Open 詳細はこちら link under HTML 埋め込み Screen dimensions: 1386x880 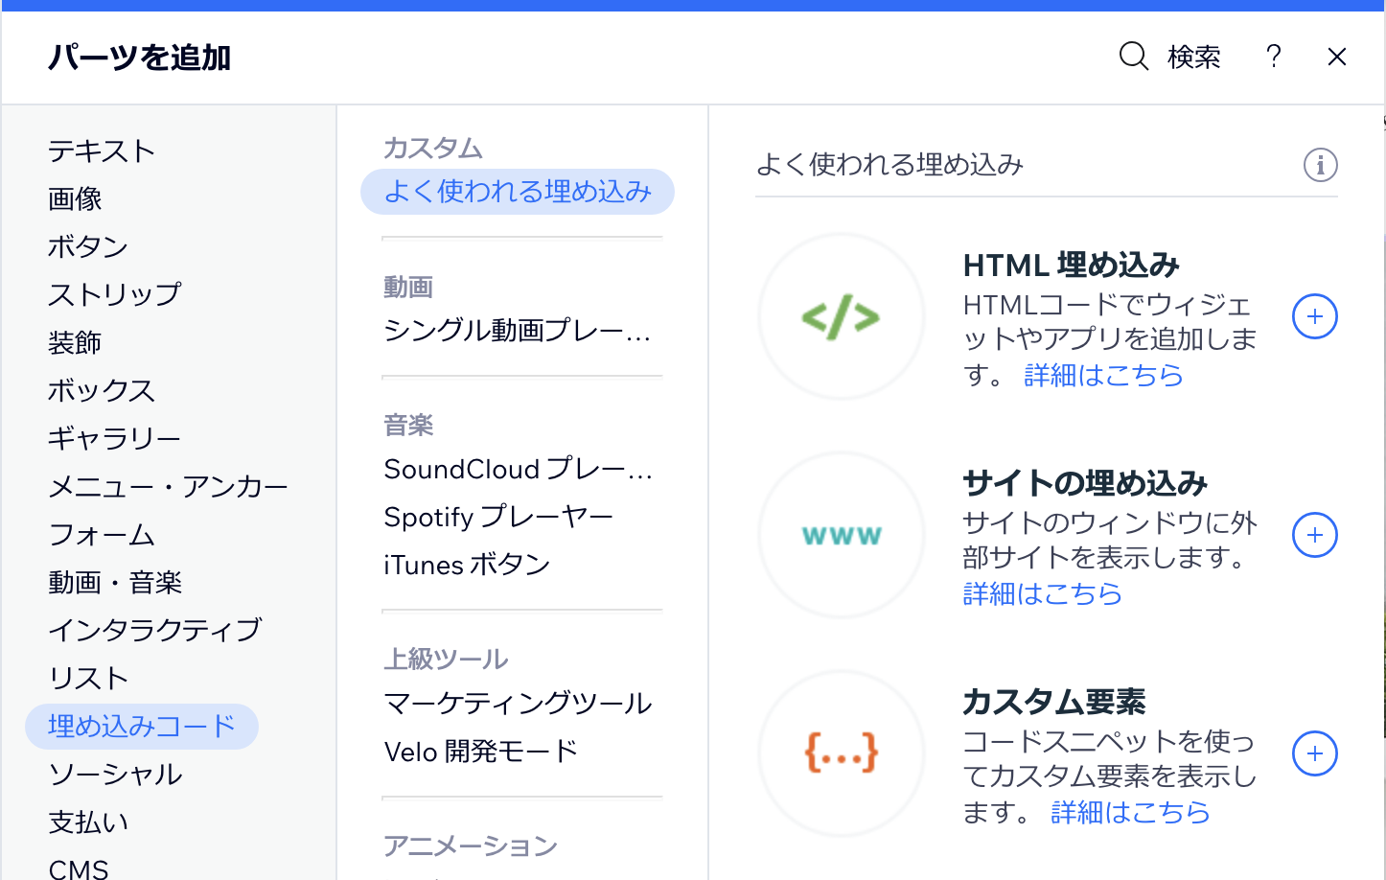pyautogui.click(x=1103, y=375)
